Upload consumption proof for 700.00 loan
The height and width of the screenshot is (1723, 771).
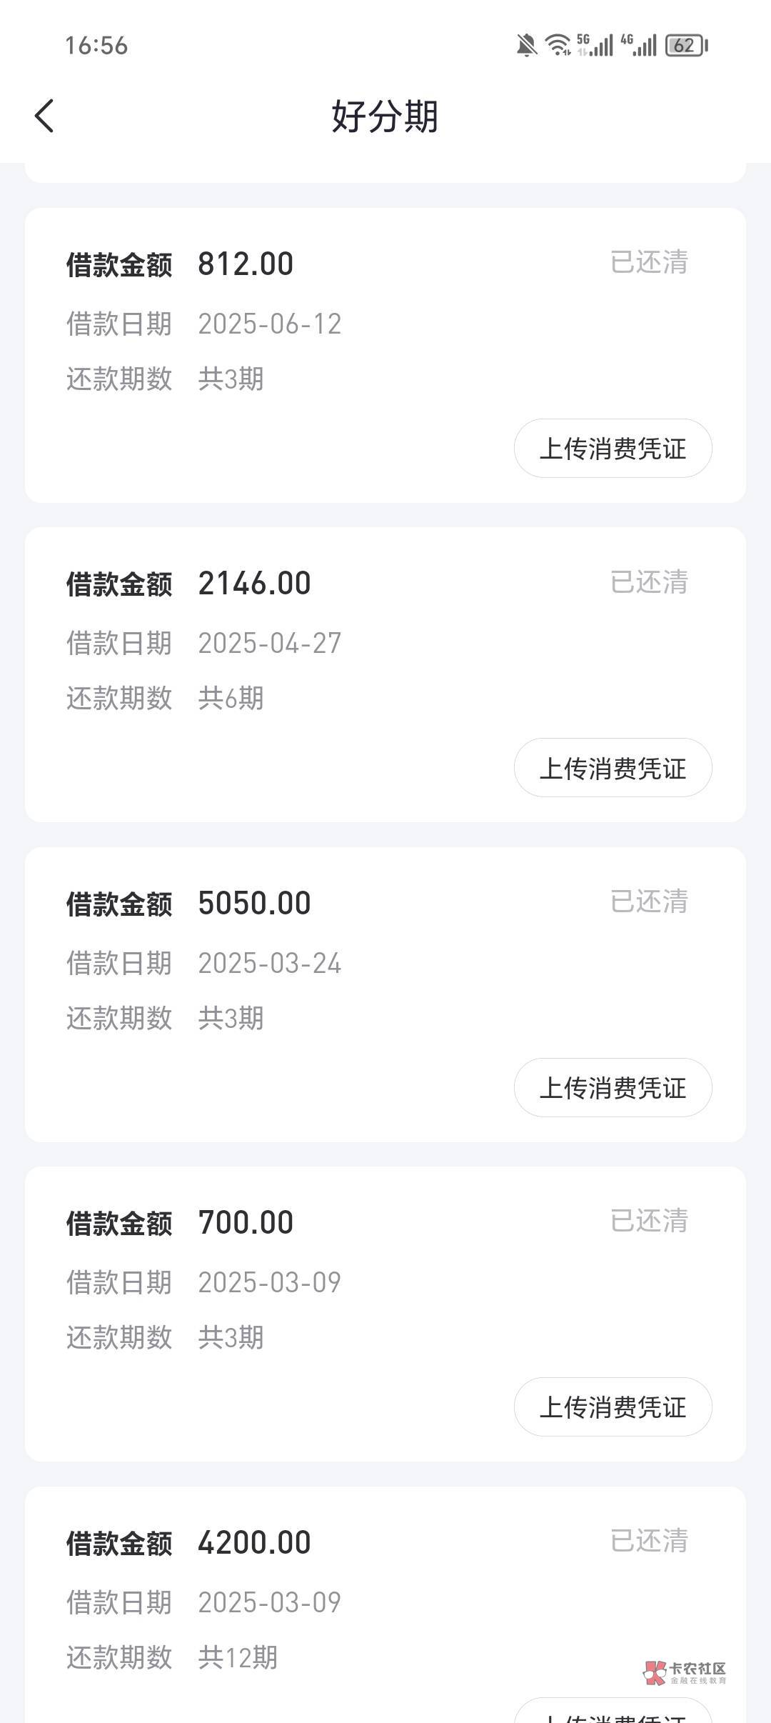[x=613, y=1407]
